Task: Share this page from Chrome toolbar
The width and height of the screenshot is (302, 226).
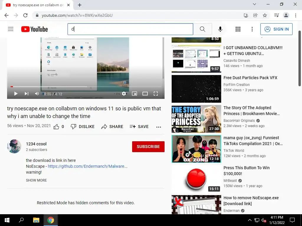Action: (x=255, y=15)
